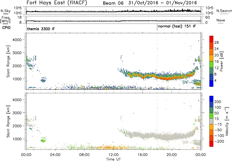Click the green echo cluster near 02:00 in velocity panel
The image size is (232, 161).
(x=43, y=140)
